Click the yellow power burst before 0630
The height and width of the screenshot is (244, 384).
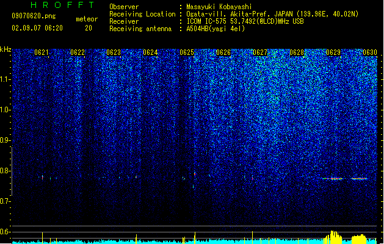(x=359, y=239)
